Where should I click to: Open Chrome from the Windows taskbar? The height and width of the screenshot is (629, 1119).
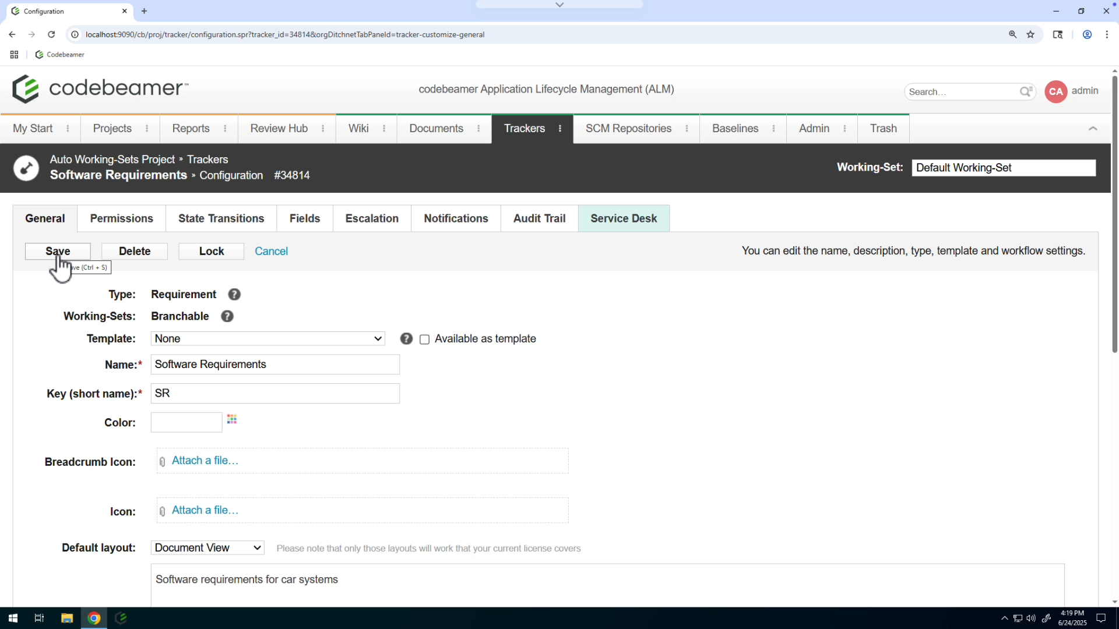click(94, 618)
